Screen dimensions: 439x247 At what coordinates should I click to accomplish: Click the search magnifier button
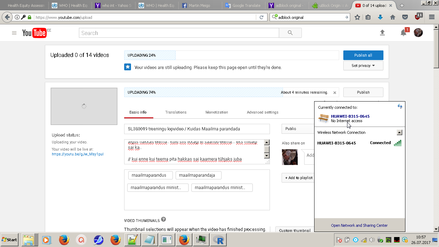pyautogui.click(x=290, y=33)
